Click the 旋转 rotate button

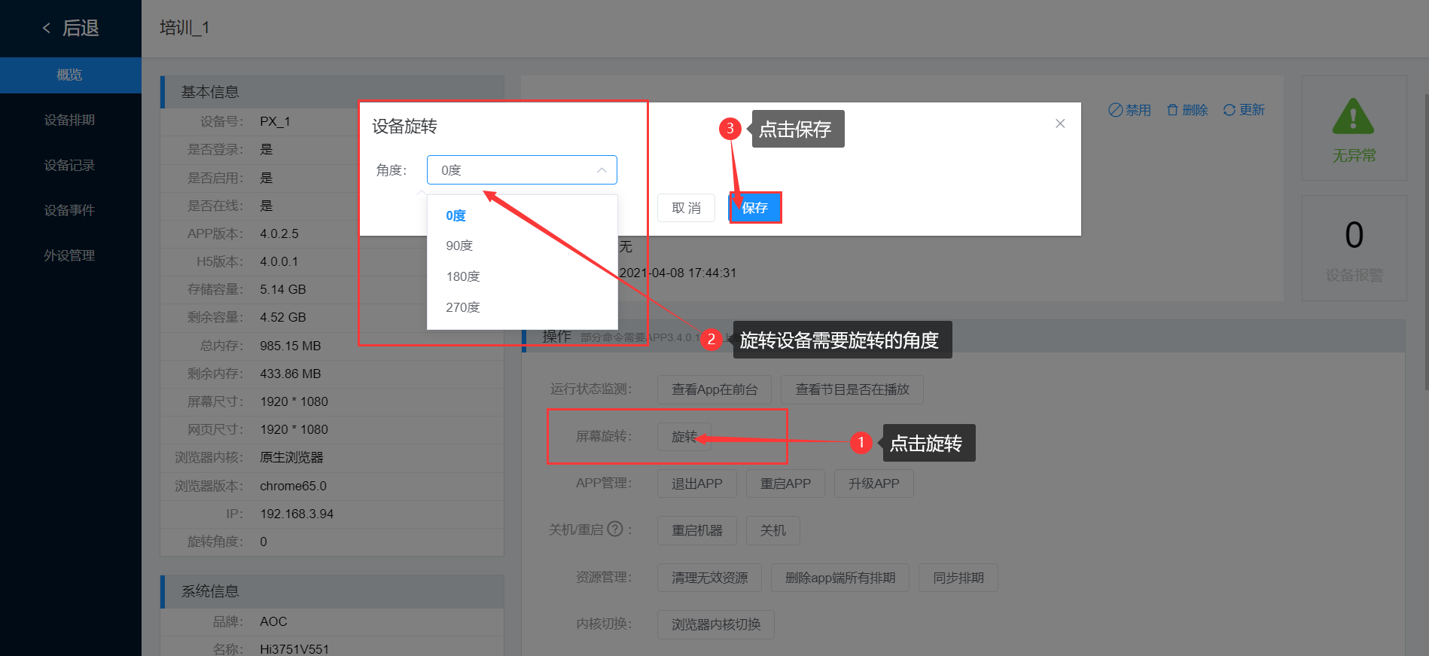pos(684,437)
